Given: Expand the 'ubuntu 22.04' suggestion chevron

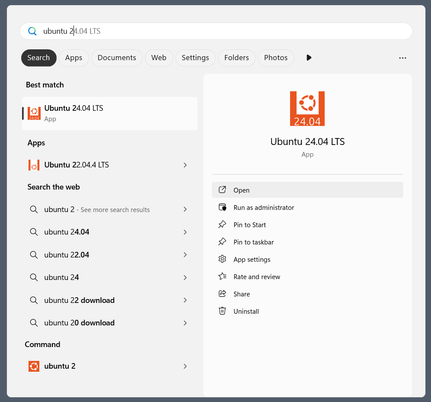Looking at the screenshot, I should (x=185, y=255).
